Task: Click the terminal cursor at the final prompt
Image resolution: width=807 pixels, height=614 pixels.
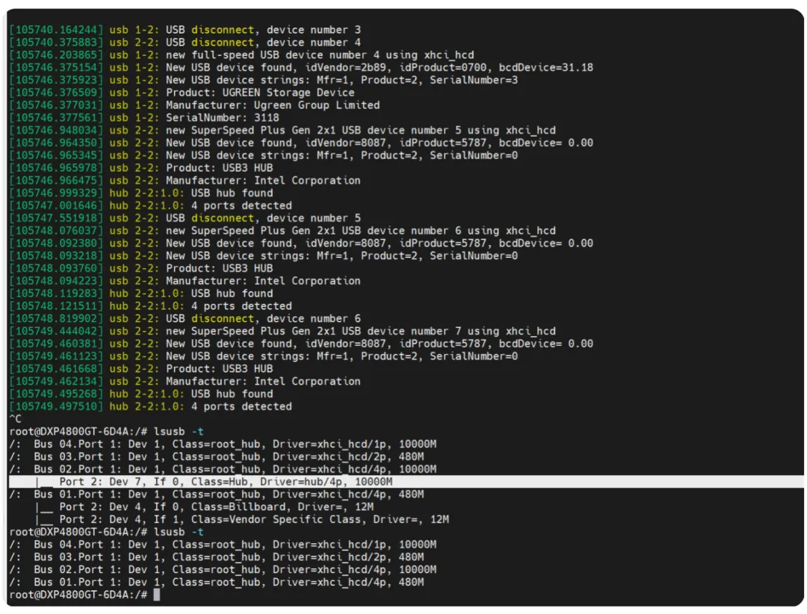Action: point(156,595)
